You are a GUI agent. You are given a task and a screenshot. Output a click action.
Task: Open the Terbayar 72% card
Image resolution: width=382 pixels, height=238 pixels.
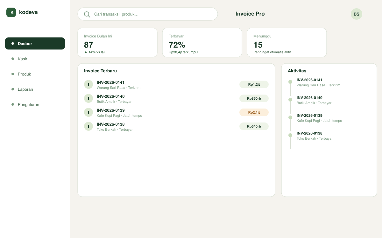pos(202,43)
